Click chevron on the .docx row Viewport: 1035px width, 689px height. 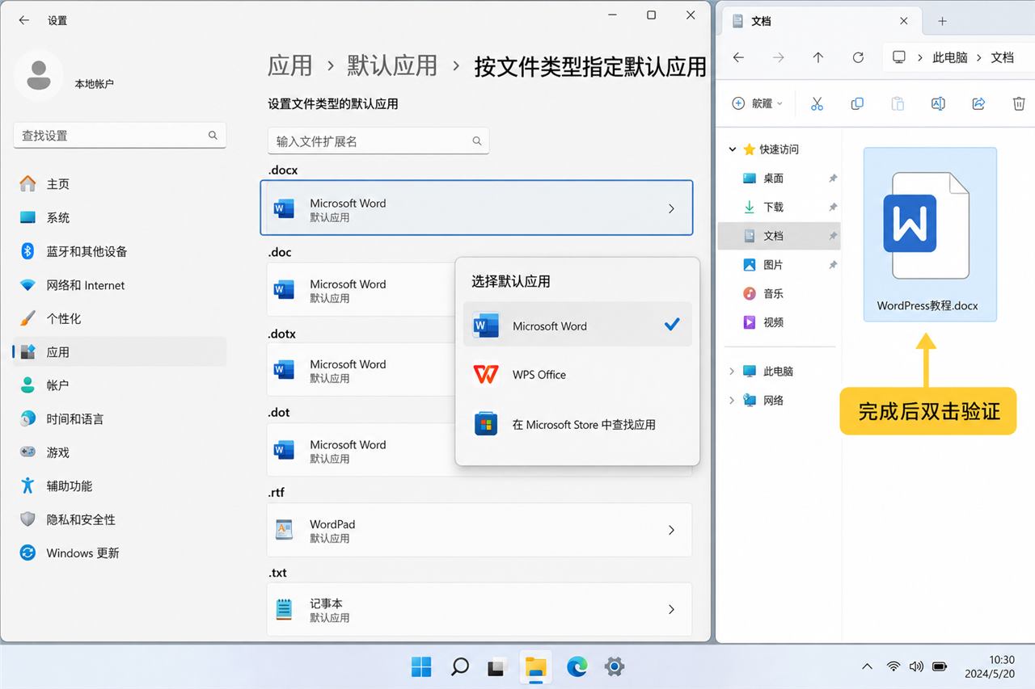click(x=671, y=208)
